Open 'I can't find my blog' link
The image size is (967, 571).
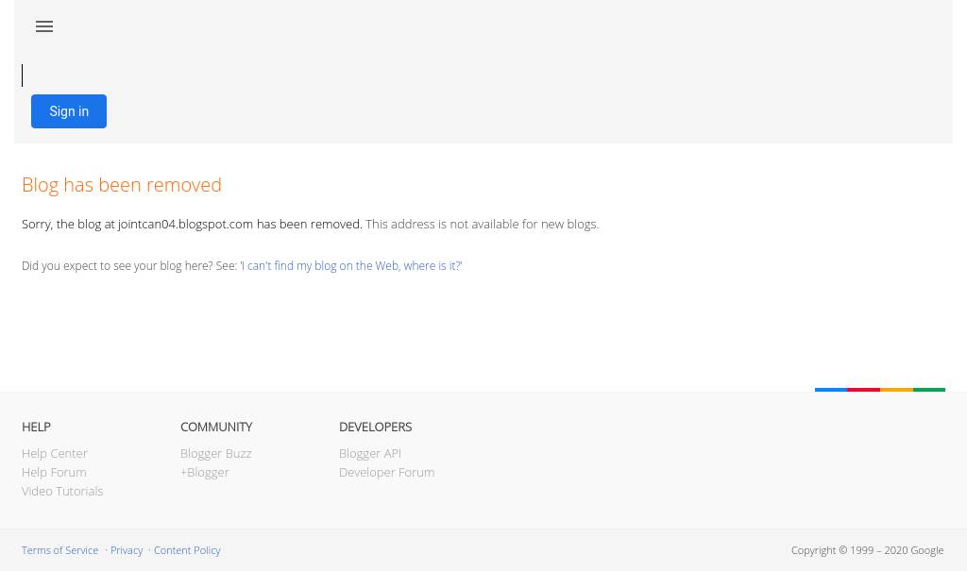click(x=351, y=266)
